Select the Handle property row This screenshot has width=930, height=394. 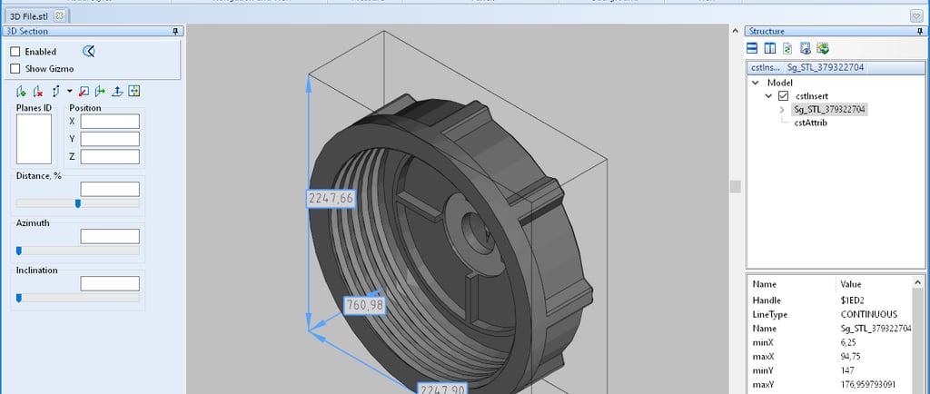point(829,300)
